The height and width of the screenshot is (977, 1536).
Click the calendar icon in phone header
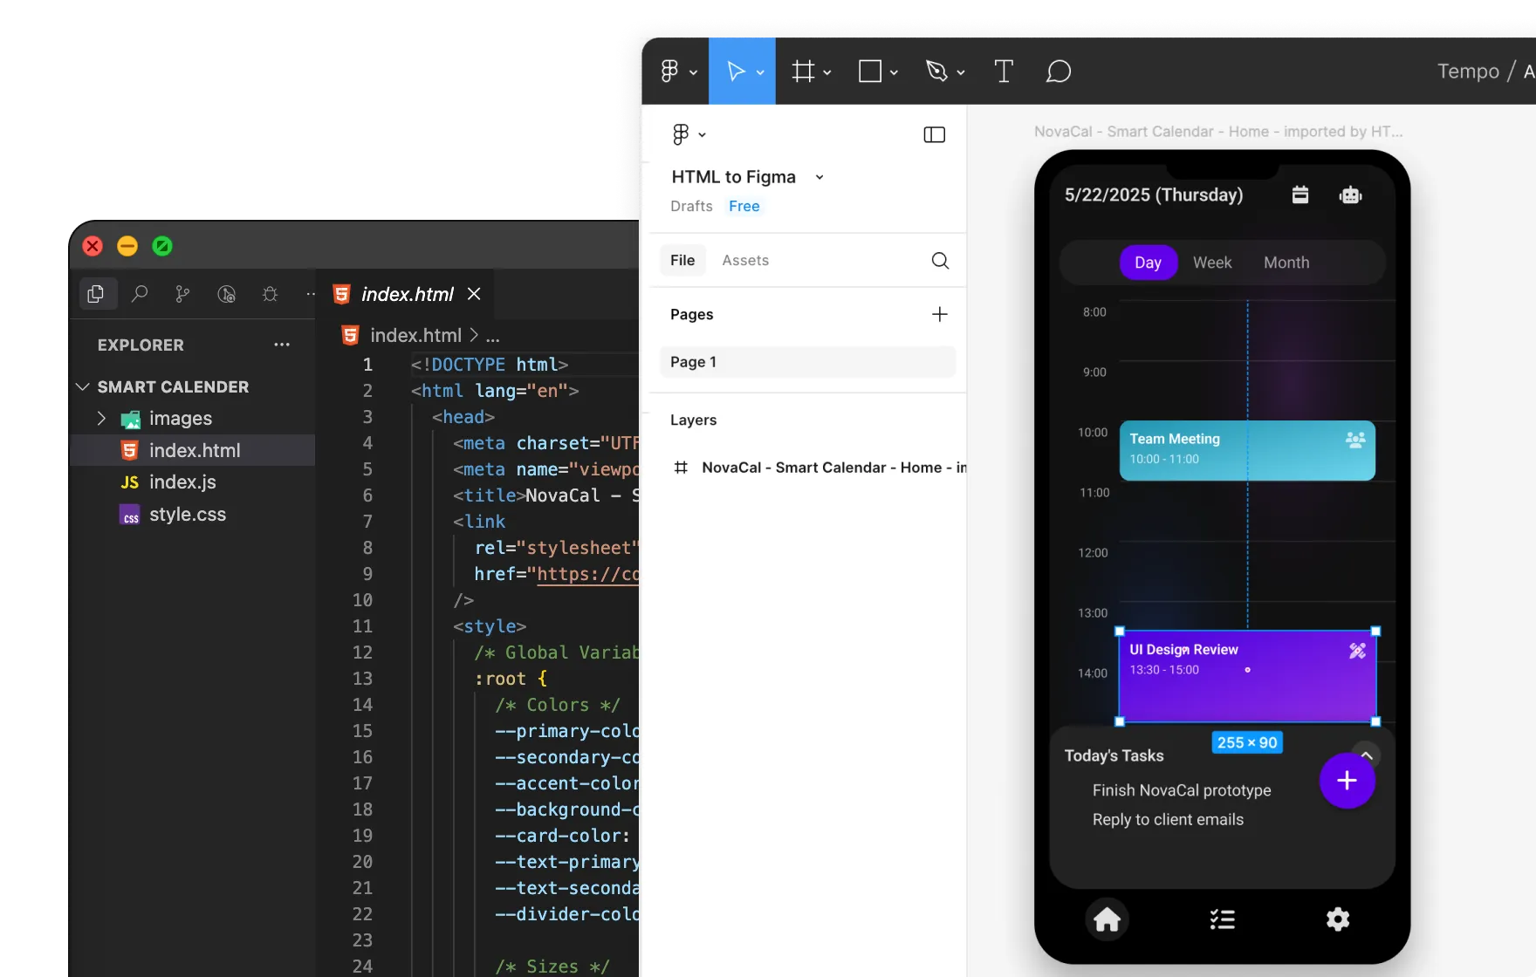(x=1300, y=195)
